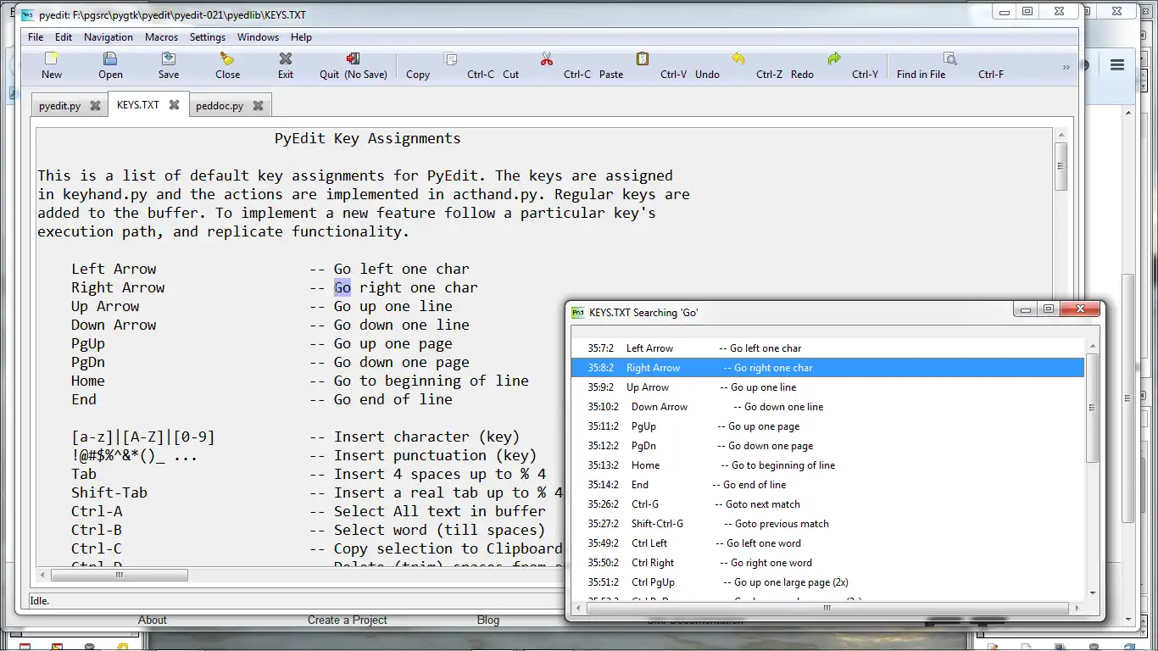Click the Exit toolbar icon
Image resolution: width=1158 pixels, height=651 pixels.
[x=286, y=58]
